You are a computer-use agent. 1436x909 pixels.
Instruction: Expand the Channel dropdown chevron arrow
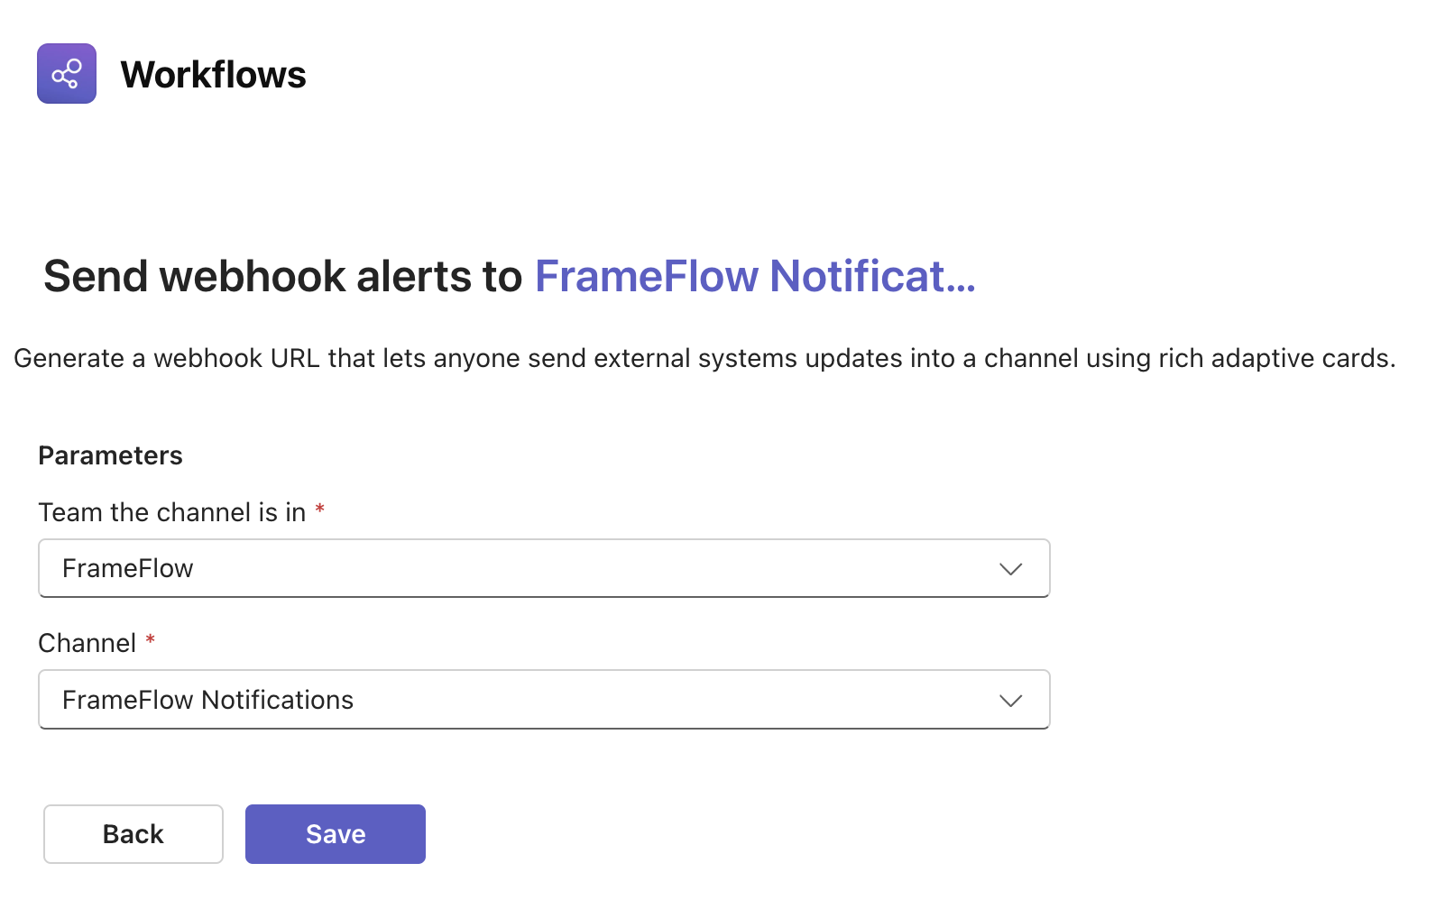coord(1010,701)
